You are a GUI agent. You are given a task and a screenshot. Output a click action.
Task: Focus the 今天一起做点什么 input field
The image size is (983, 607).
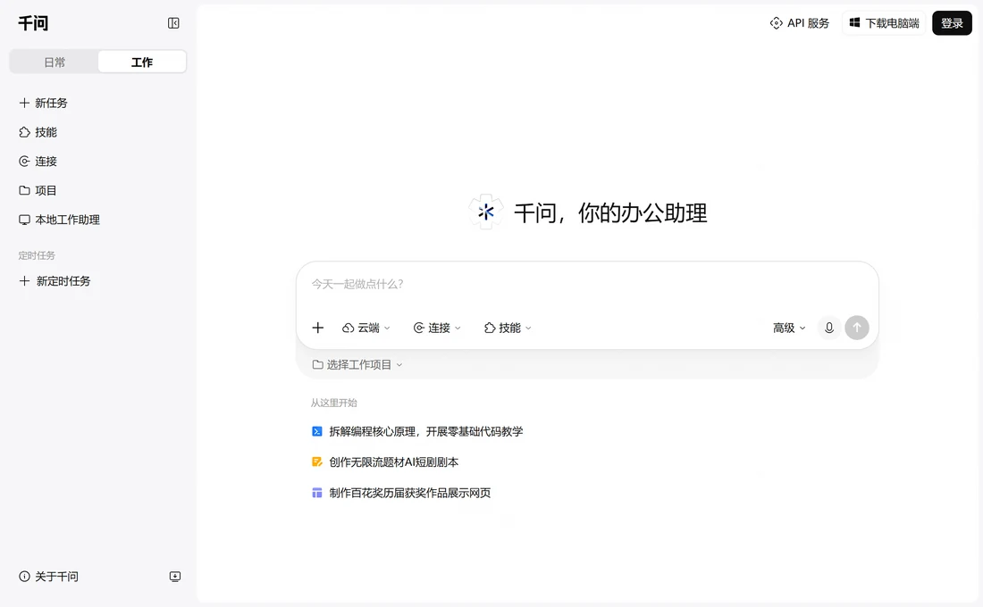[587, 285]
